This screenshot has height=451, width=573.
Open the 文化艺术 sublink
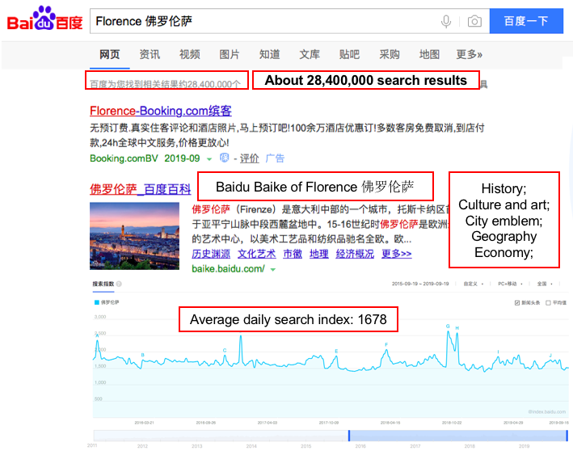(x=256, y=254)
